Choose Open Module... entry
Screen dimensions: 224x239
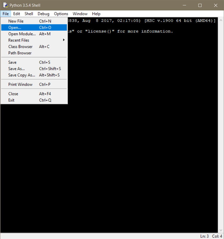[34, 34]
